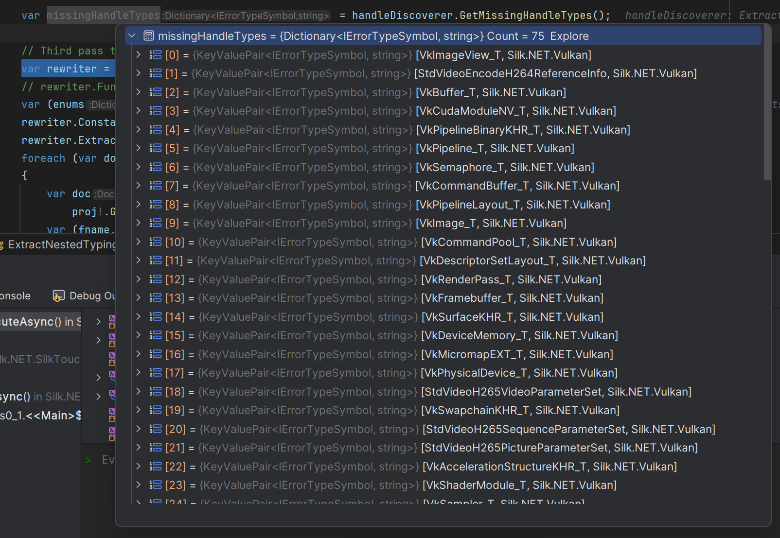Expand entry [10] VkCommandPool_T

click(x=139, y=242)
